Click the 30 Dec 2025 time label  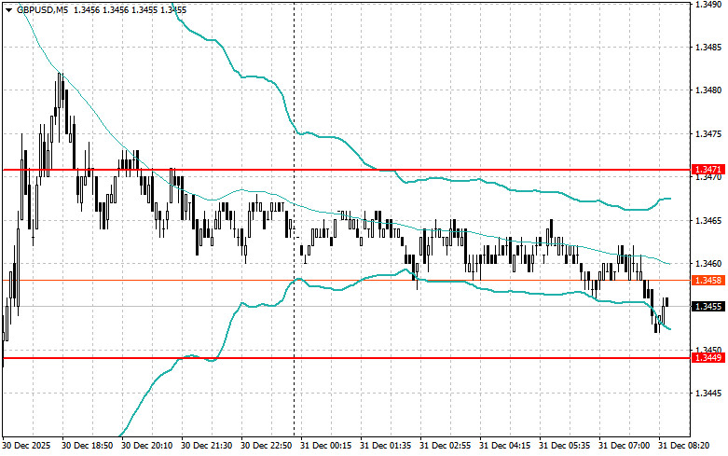[30, 446]
